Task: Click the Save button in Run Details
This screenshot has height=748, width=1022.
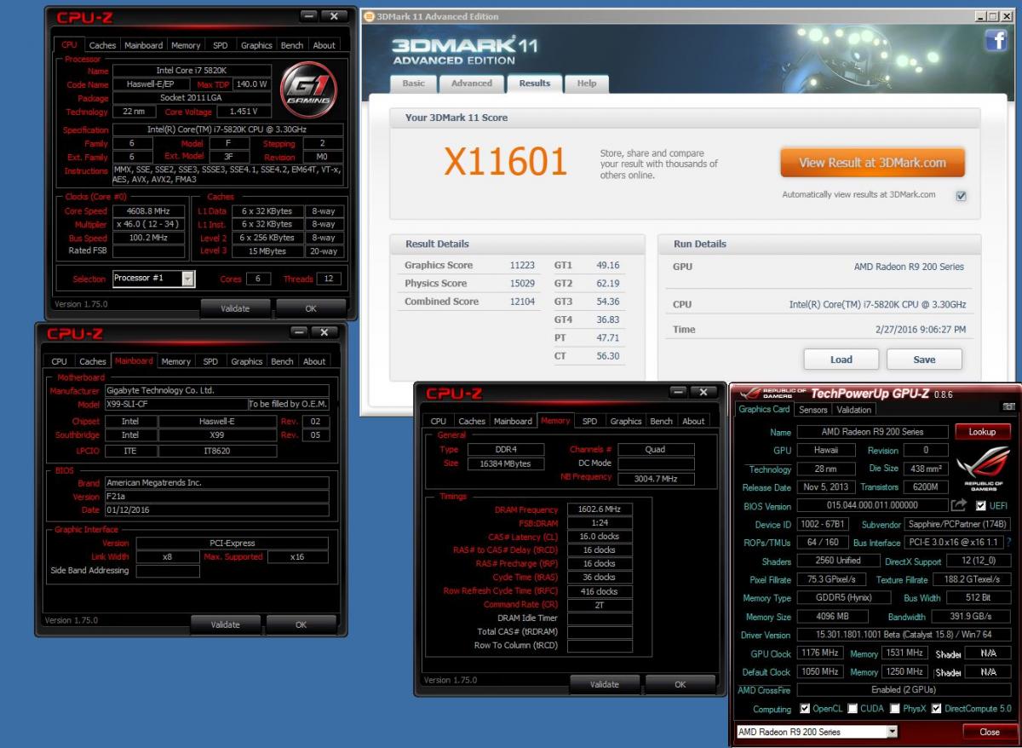Action: coord(924,360)
